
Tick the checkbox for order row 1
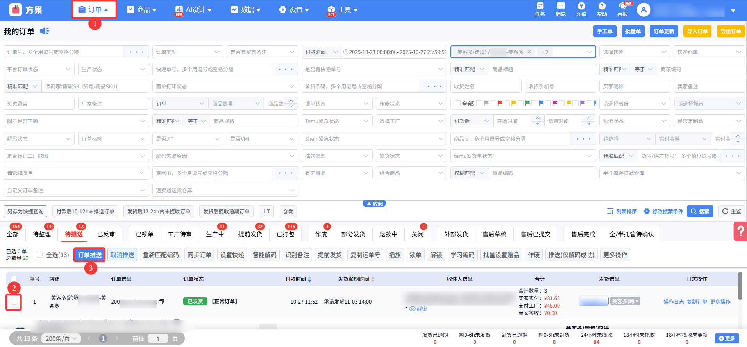click(x=14, y=302)
